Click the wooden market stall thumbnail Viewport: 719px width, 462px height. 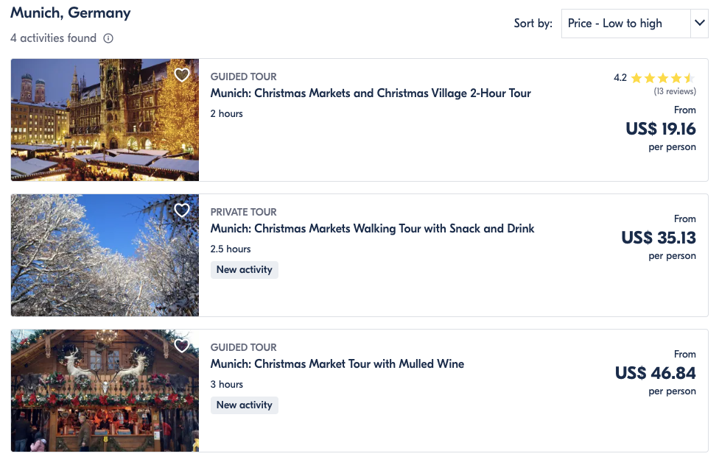tap(105, 391)
